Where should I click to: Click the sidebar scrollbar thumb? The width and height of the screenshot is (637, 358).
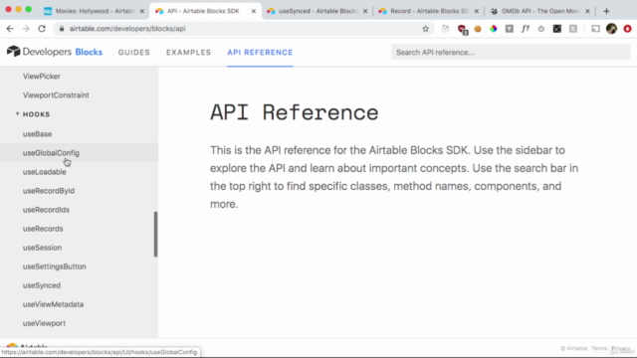point(155,235)
